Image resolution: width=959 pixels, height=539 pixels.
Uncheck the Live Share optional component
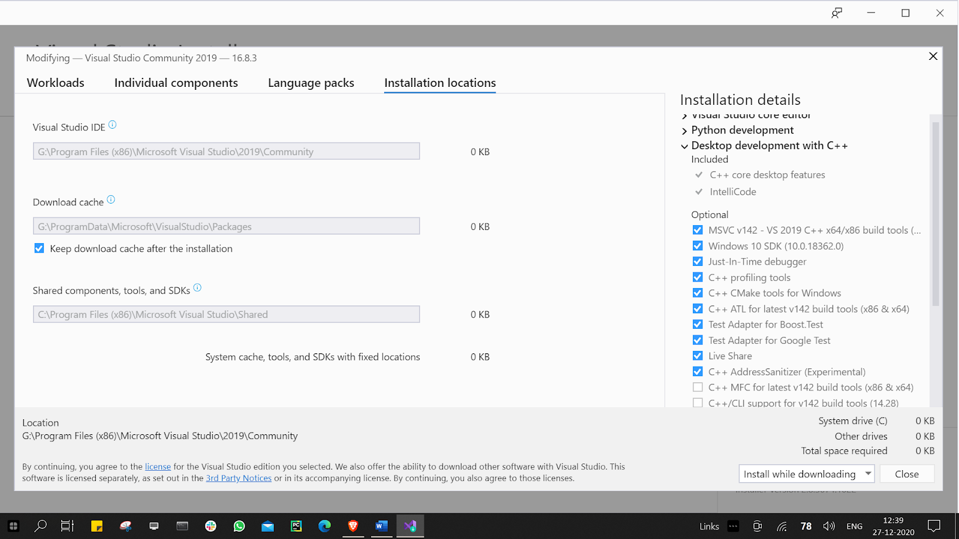tap(698, 356)
